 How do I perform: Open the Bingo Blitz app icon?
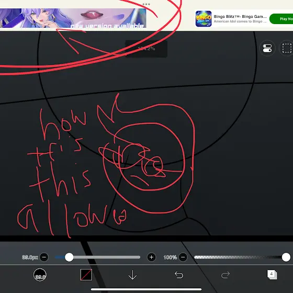click(204, 19)
